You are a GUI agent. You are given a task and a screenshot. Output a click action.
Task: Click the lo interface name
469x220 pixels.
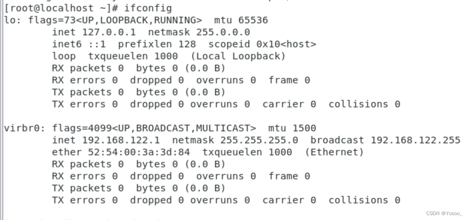[9, 20]
